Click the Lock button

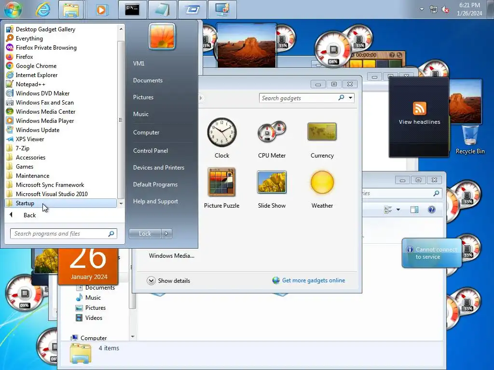click(145, 234)
